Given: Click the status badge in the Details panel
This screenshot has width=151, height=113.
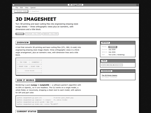Looking at the screenshot, I should (x=113, y=47).
